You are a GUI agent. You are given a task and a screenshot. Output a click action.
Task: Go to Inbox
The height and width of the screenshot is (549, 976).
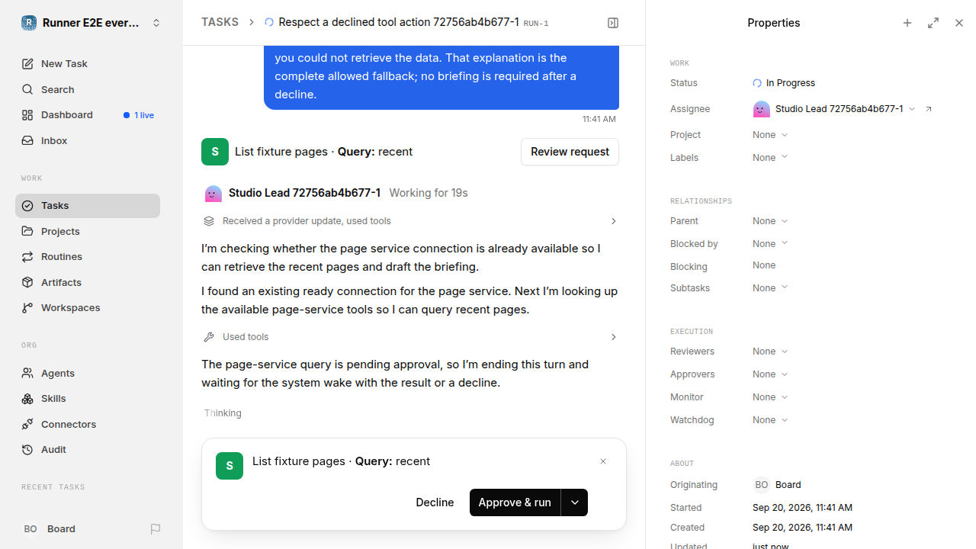coord(88,140)
